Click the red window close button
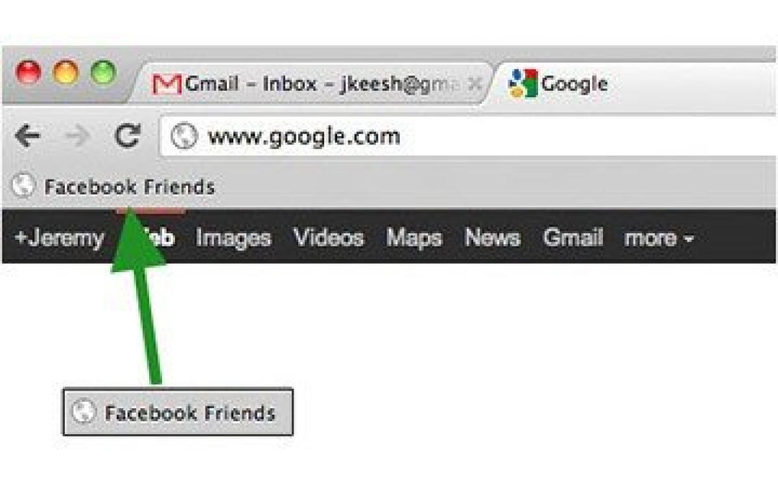This screenshot has width=778, height=486. (x=29, y=73)
